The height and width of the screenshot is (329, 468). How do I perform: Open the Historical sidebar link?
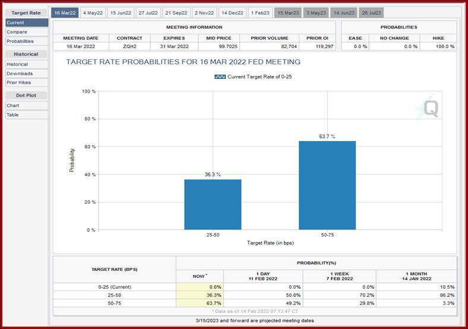(27, 64)
